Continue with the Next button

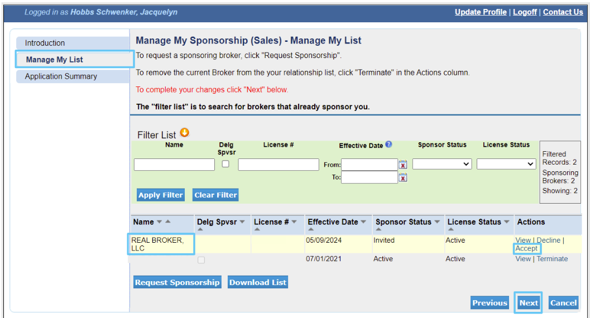point(529,302)
